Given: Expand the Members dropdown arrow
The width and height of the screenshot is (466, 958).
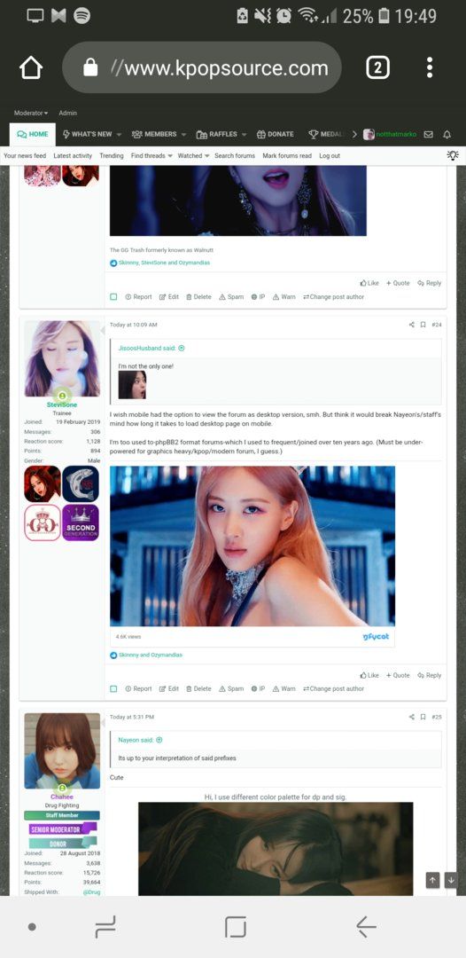Looking at the screenshot, I should (183, 135).
